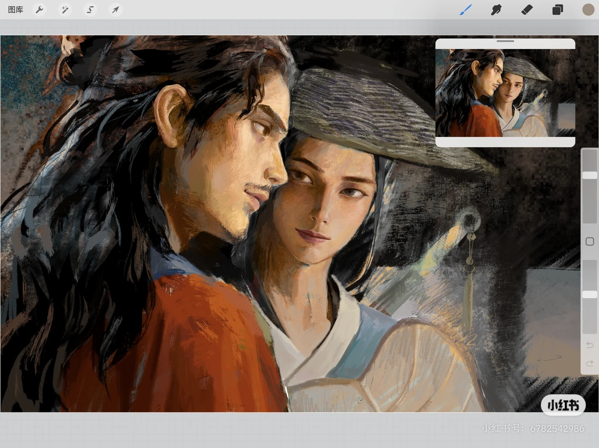Click the reference image preview
Image resolution: width=599 pixels, height=448 pixels.
[505, 93]
